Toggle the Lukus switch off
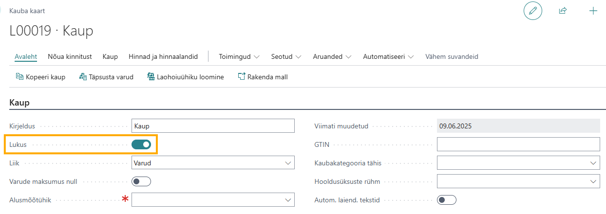The height and width of the screenshot is (214, 606). tap(141, 144)
